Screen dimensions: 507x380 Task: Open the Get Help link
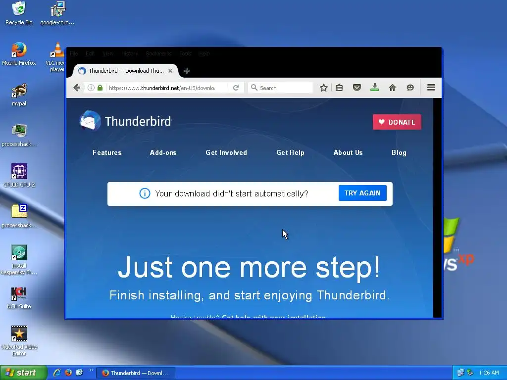tap(290, 152)
